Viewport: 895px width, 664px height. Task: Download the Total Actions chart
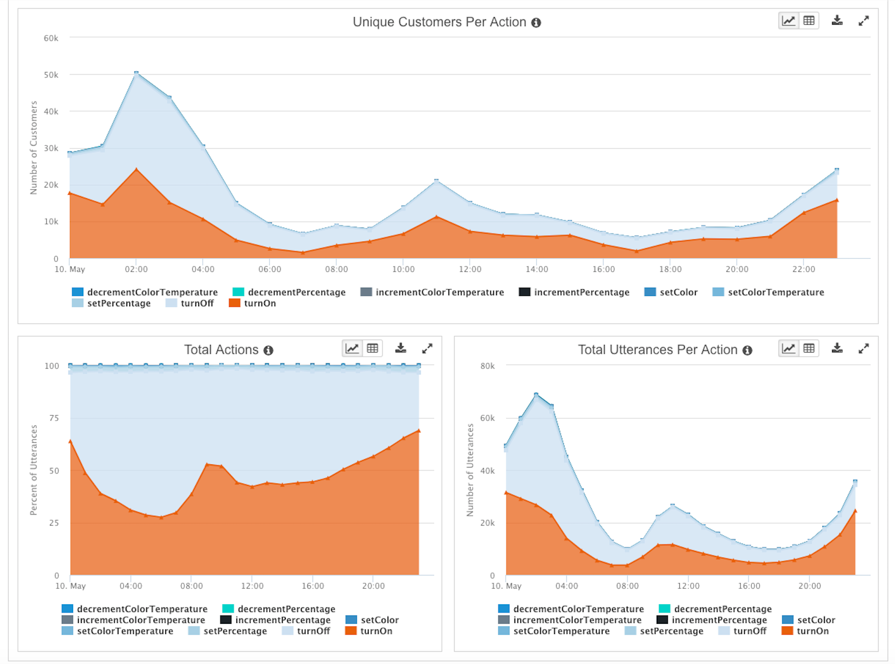(401, 348)
